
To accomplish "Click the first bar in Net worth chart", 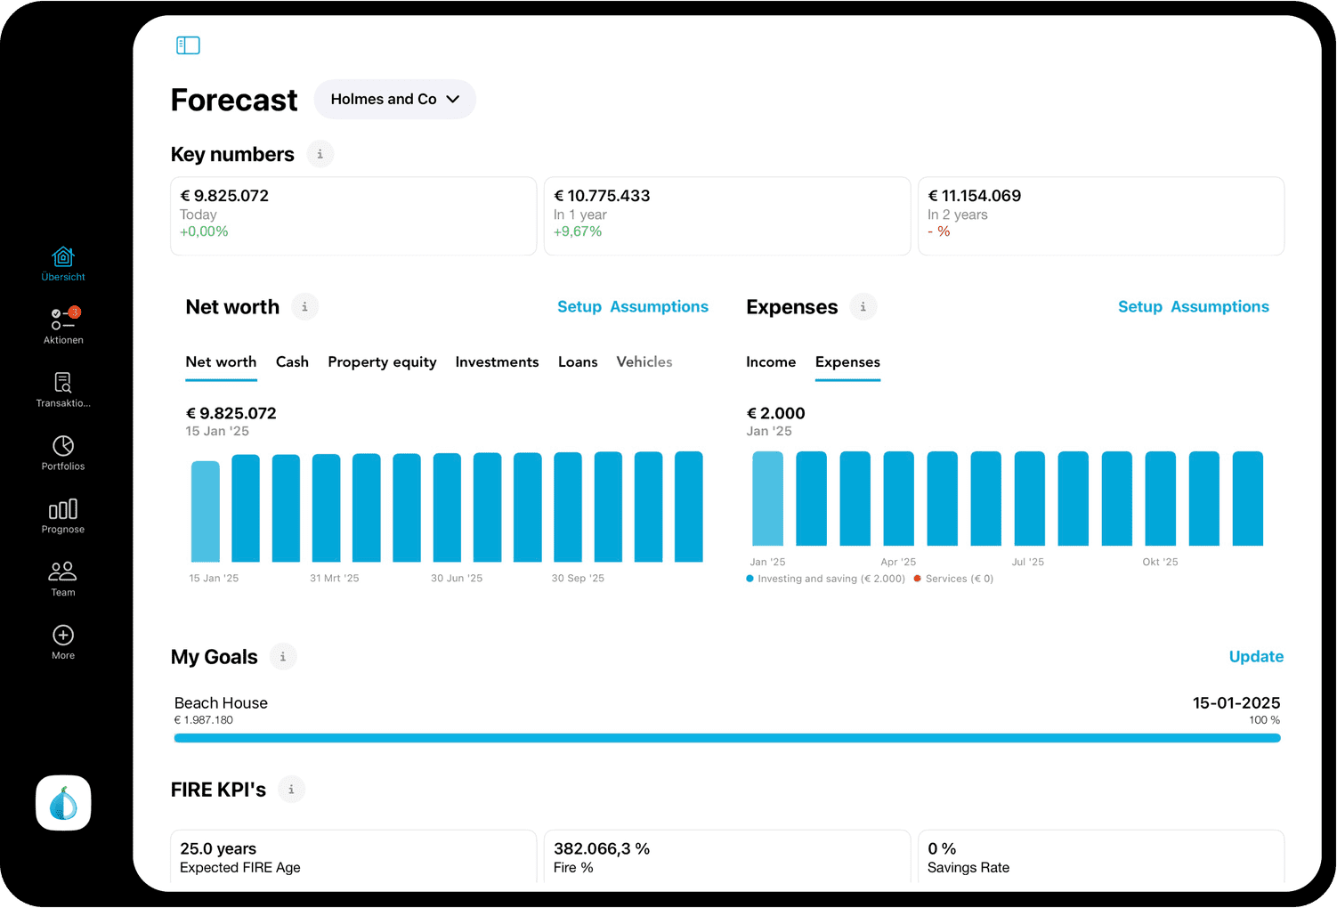I will (206, 511).
